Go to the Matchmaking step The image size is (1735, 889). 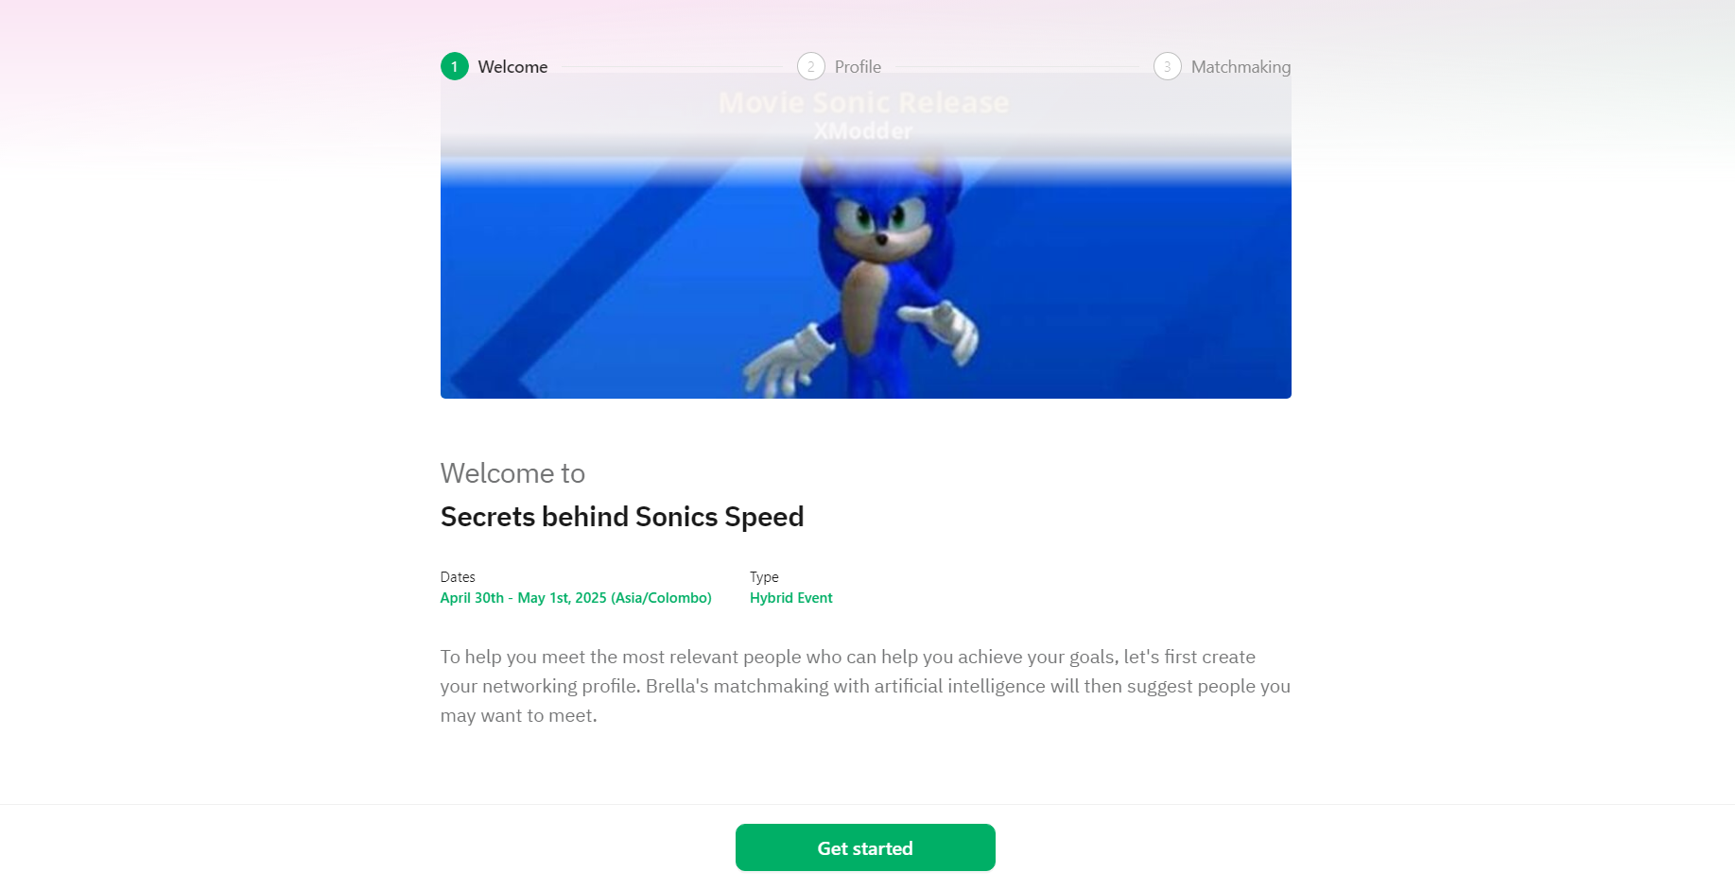click(1241, 67)
